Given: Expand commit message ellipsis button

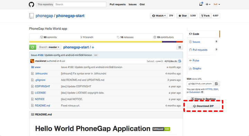Looking at the screenshot, I should click(95, 55).
